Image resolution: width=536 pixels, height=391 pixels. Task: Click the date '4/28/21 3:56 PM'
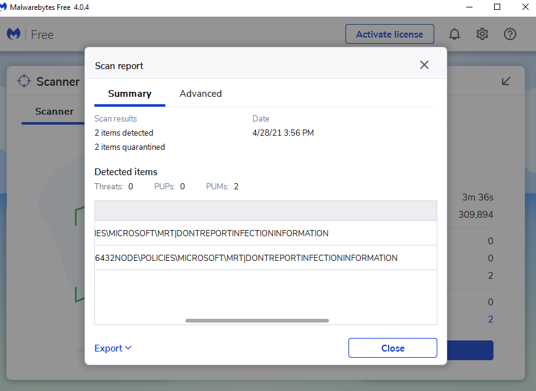click(x=283, y=133)
